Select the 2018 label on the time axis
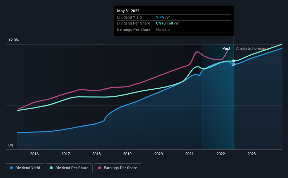This screenshot has width=288, height=178. 96,154
